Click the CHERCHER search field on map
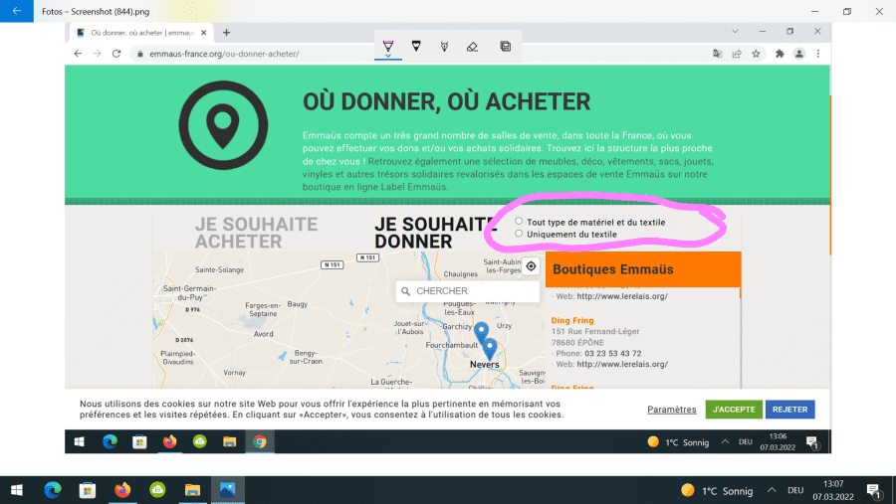Screen dimensions: 896x504 pos(467,291)
